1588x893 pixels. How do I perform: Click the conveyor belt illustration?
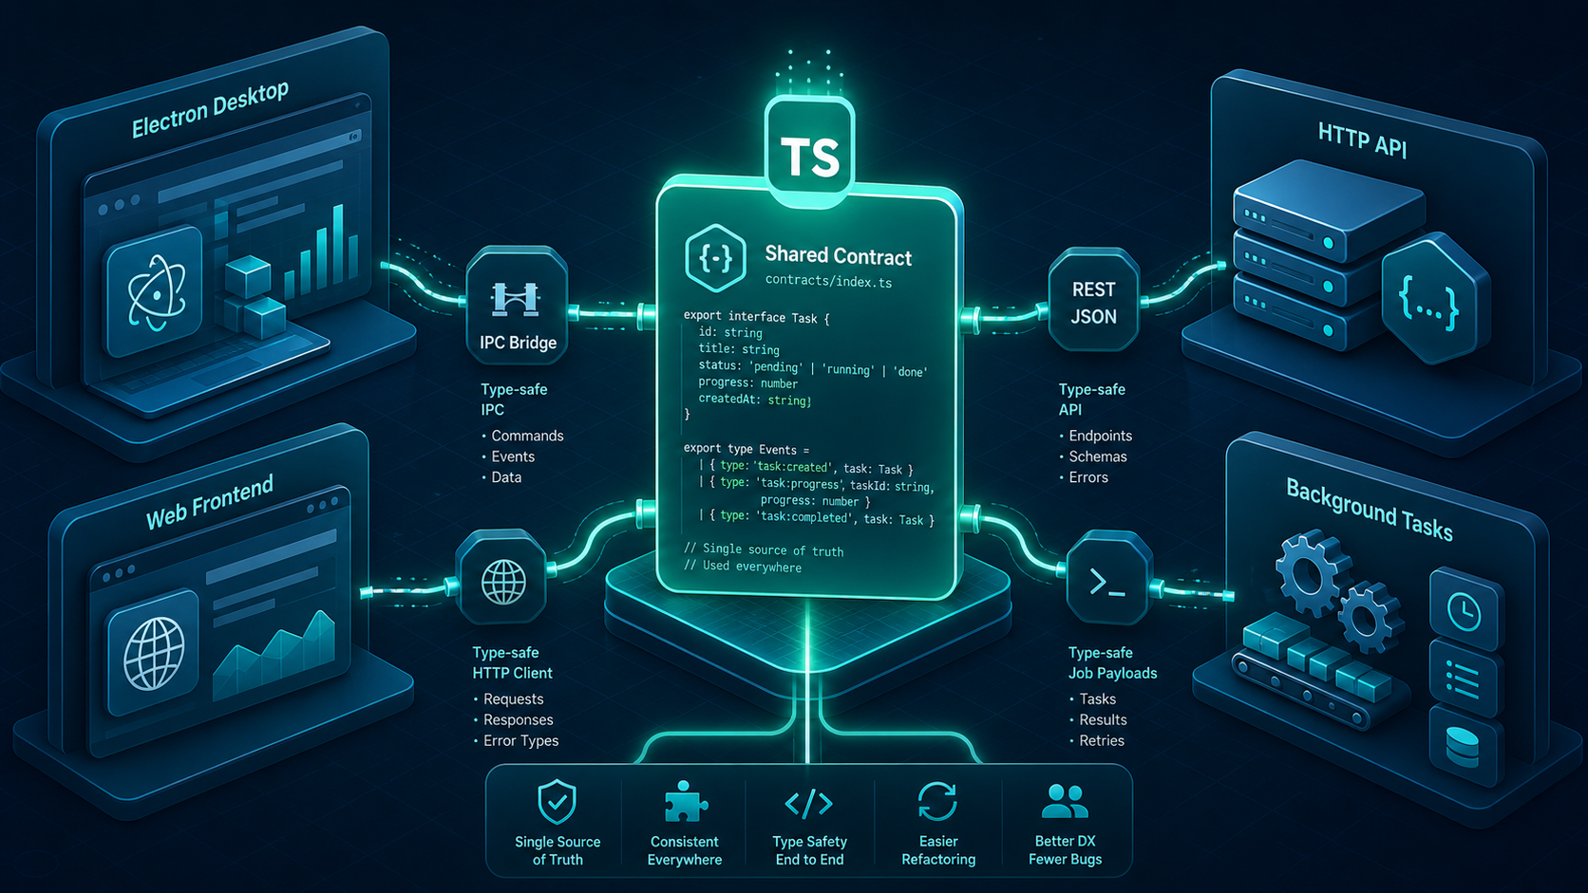tap(1319, 672)
